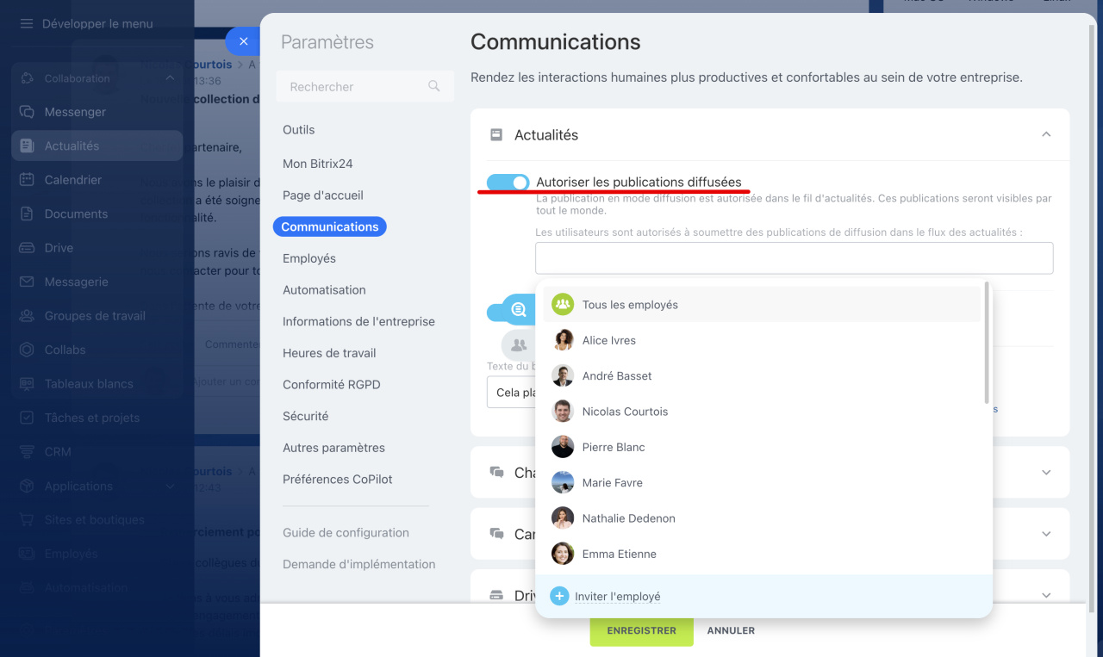
Task: Click the Documents sidebar icon
Action: [x=27, y=214]
